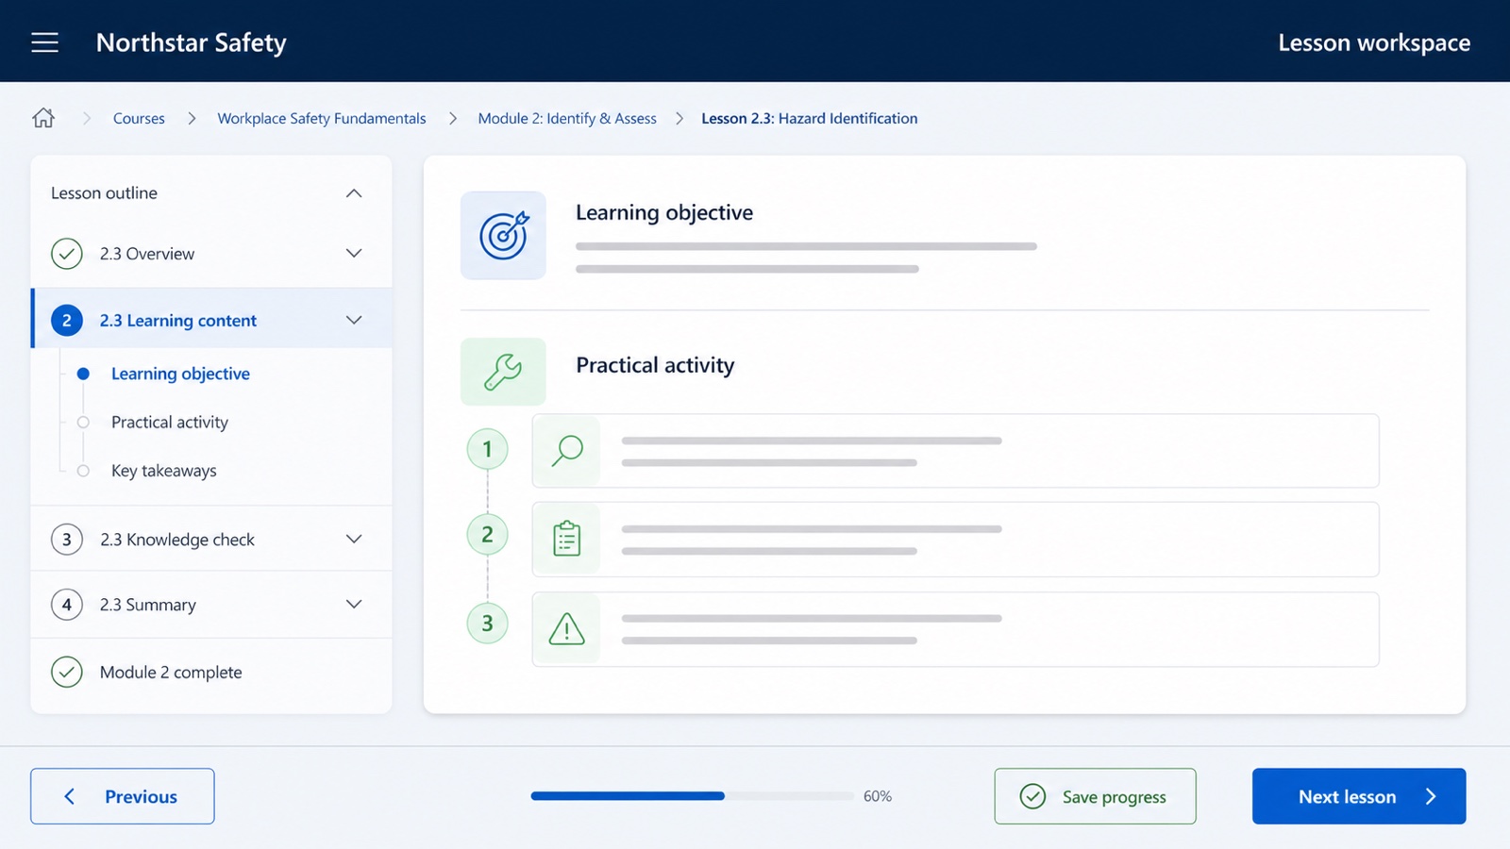Viewport: 1510px width, 849px height.
Task: Click the 2.3 Learning content label
Action: pos(178,321)
